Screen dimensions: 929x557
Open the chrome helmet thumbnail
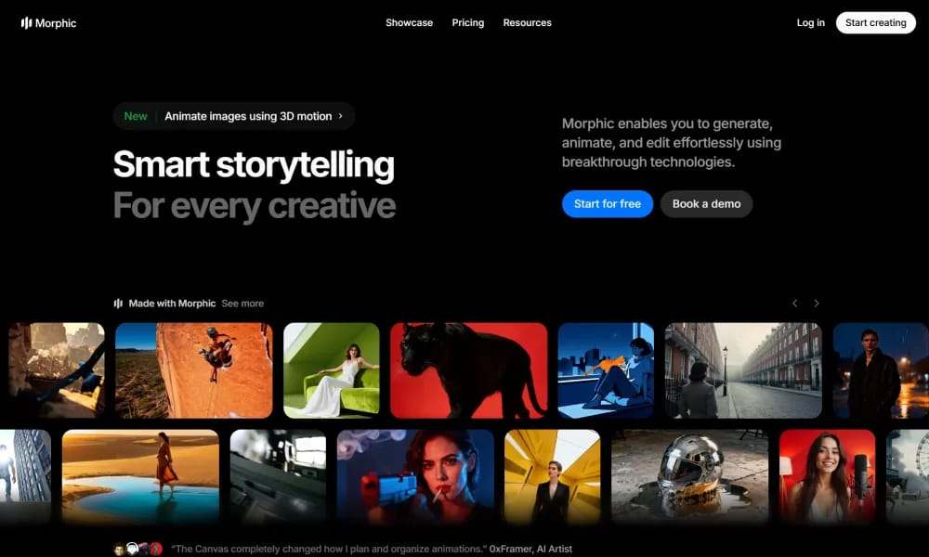coord(689,477)
